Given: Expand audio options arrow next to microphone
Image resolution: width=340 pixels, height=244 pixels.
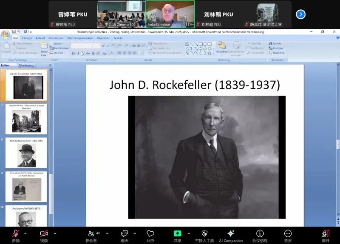Looking at the screenshot, I should click(25, 233).
